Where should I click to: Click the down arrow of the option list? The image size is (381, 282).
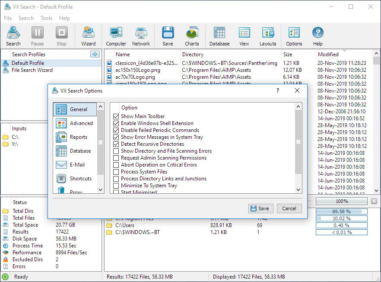298,190
